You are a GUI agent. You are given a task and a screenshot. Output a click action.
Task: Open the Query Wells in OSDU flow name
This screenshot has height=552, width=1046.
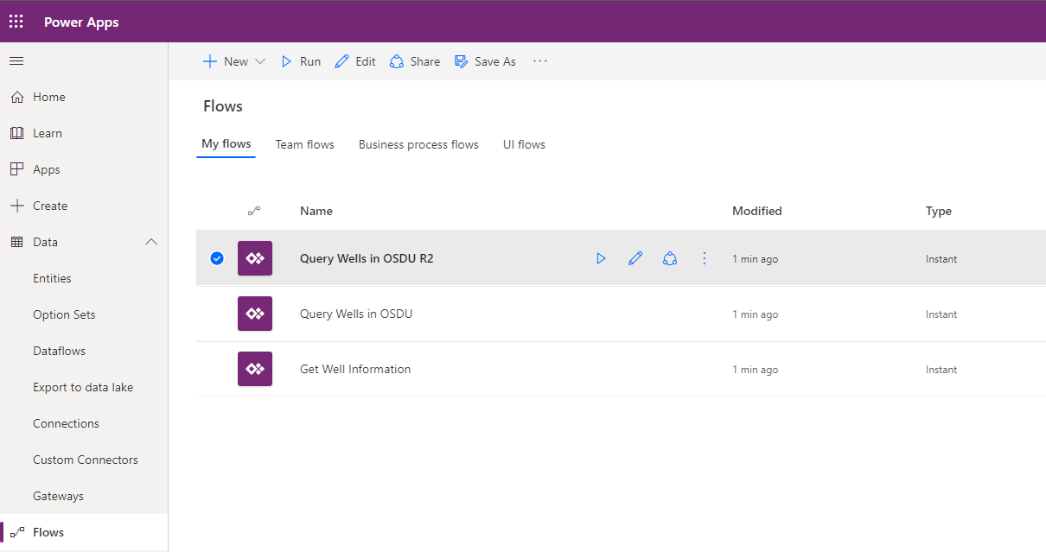[356, 314]
